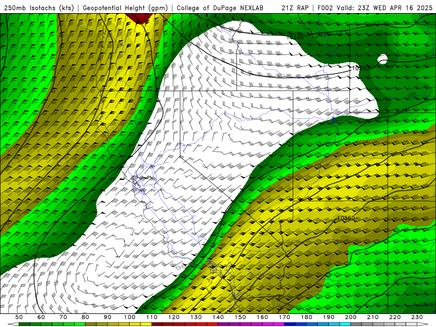436x327 pixels.
Task: Click the purple swatch just right of 140
Action: (223, 324)
